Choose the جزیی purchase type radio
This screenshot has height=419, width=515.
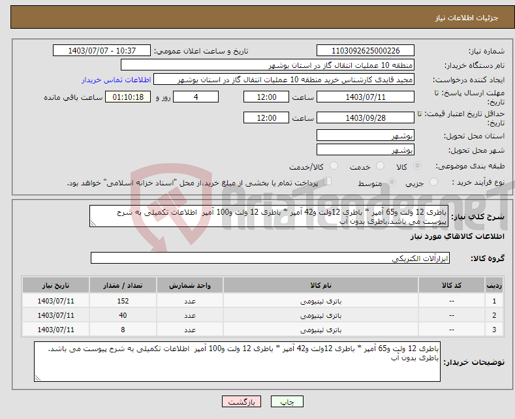click(x=433, y=182)
